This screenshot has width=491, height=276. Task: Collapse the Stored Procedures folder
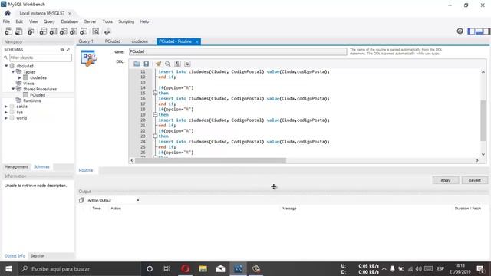point(13,89)
